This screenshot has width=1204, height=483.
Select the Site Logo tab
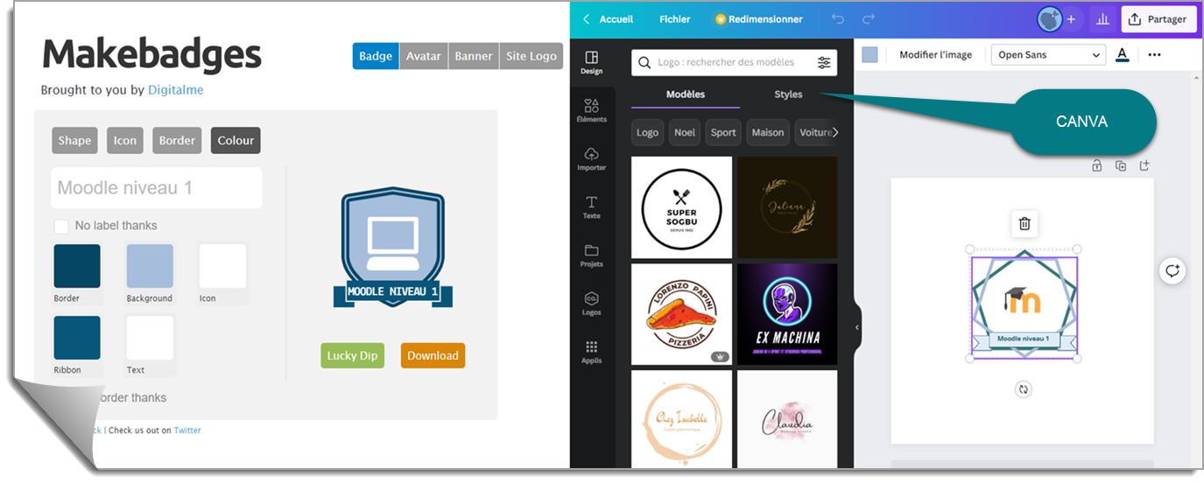click(532, 56)
